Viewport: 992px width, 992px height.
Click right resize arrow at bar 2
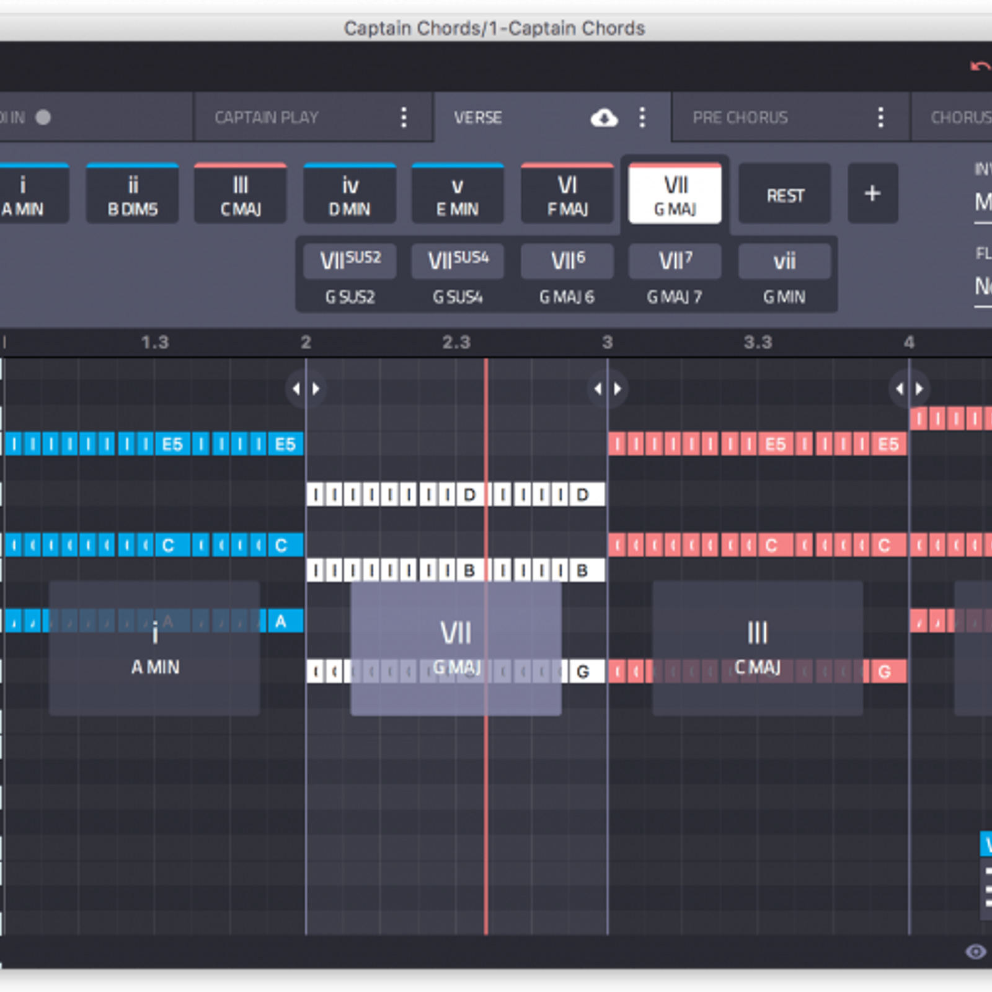pos(316,389)
